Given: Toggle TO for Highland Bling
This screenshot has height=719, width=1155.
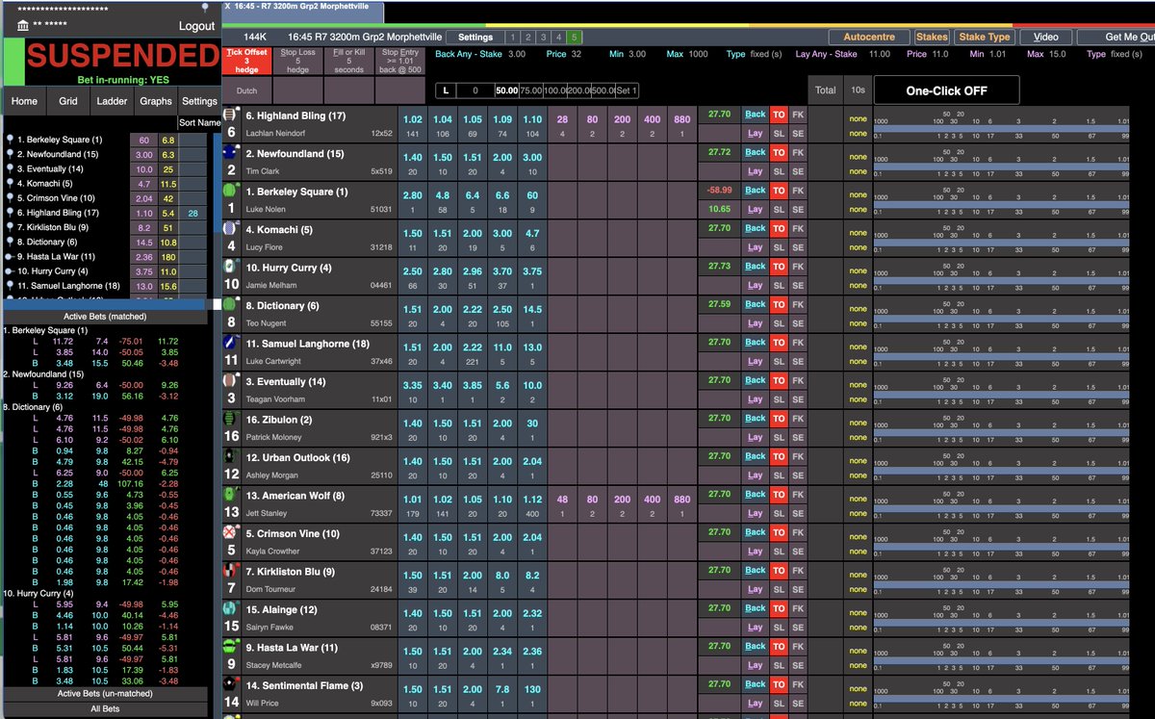Looking at the screenshot, I should tap(779, 115).
